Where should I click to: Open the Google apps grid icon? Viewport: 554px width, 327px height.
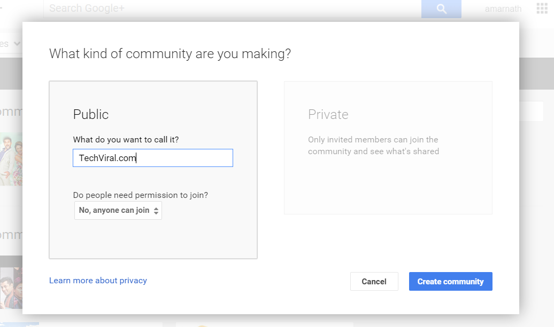click(x=542, y=8)
